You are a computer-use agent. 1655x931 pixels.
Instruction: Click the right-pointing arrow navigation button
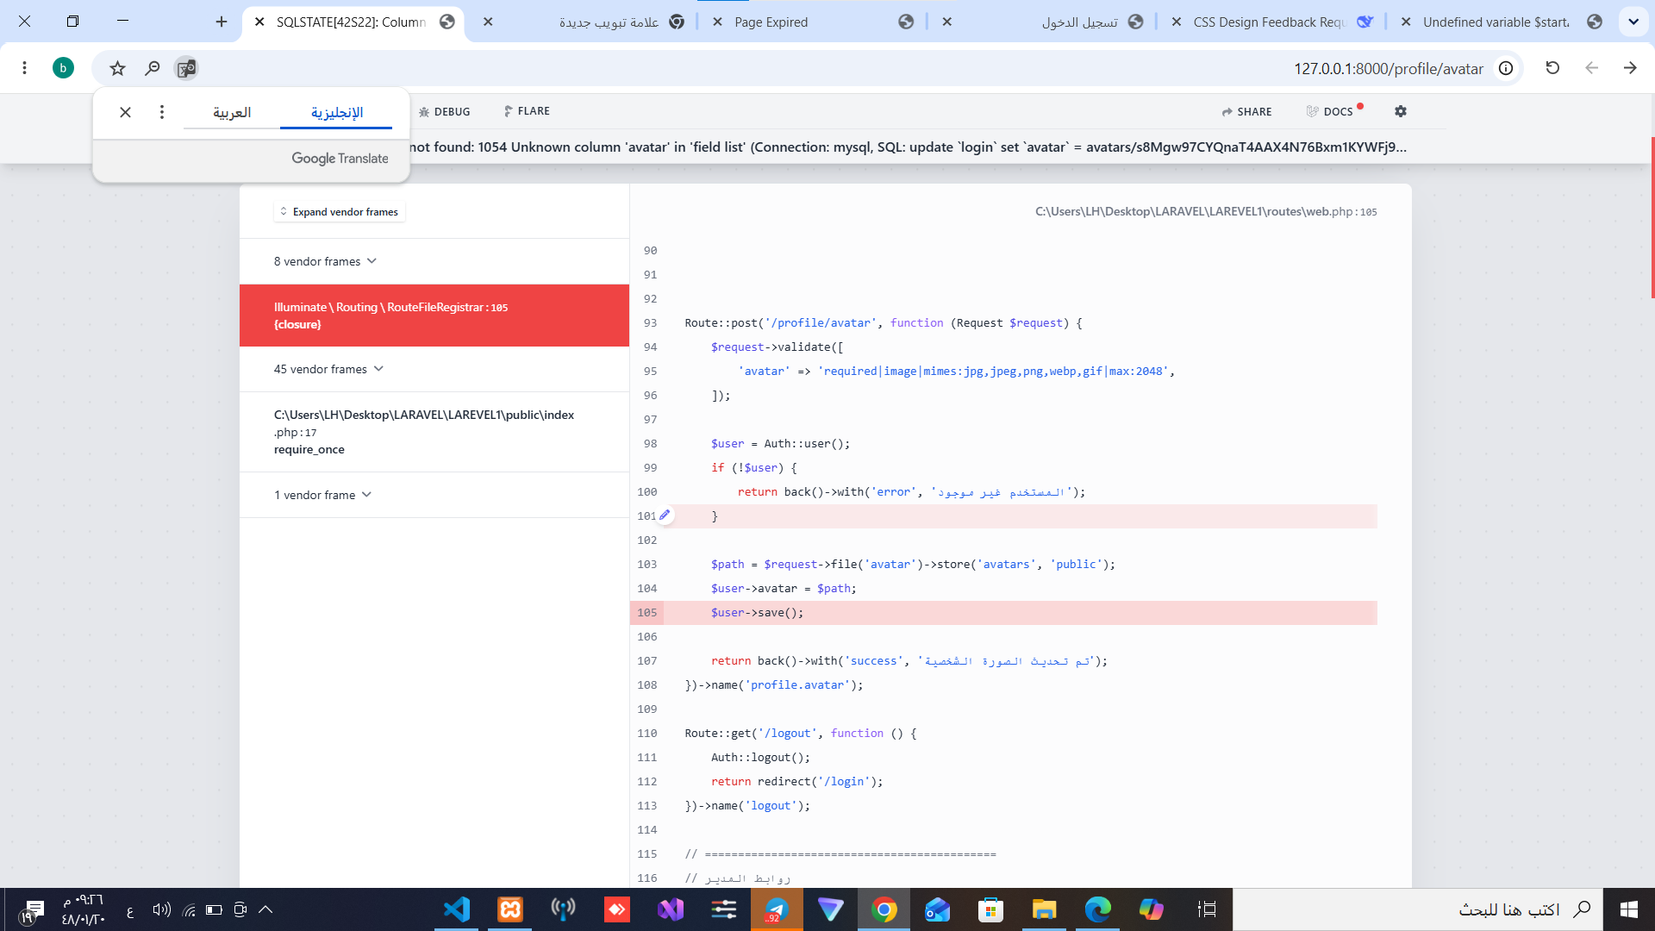tap(1630, 67)
